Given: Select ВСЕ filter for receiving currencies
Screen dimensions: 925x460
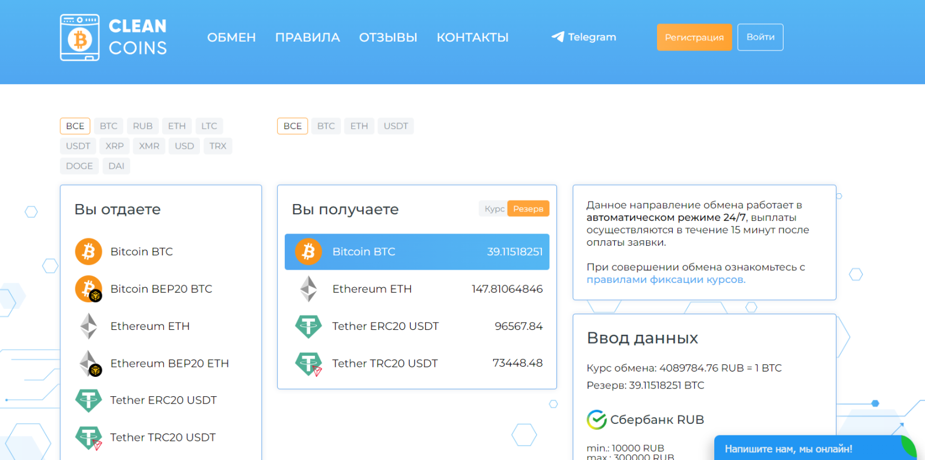Looking at the screenshot, I should tap(293, 126).
